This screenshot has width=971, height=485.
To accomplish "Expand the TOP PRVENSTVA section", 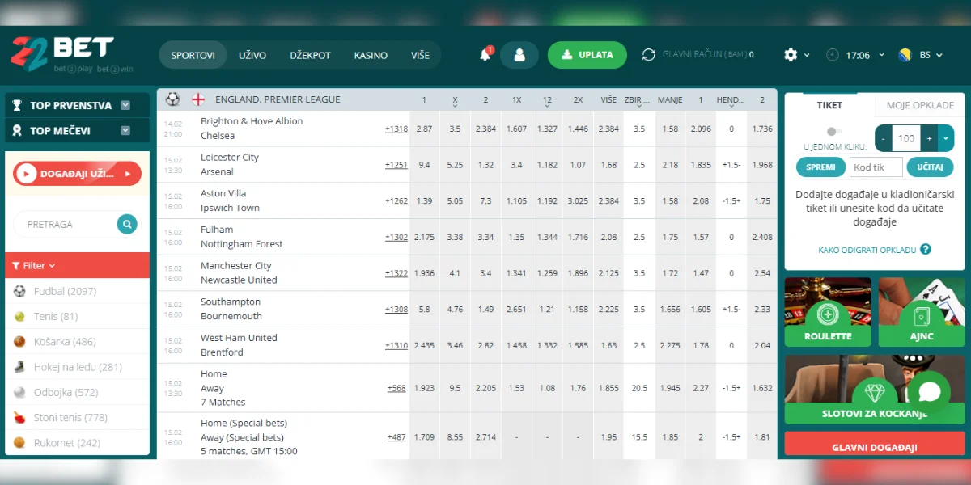I will point(125,104).
